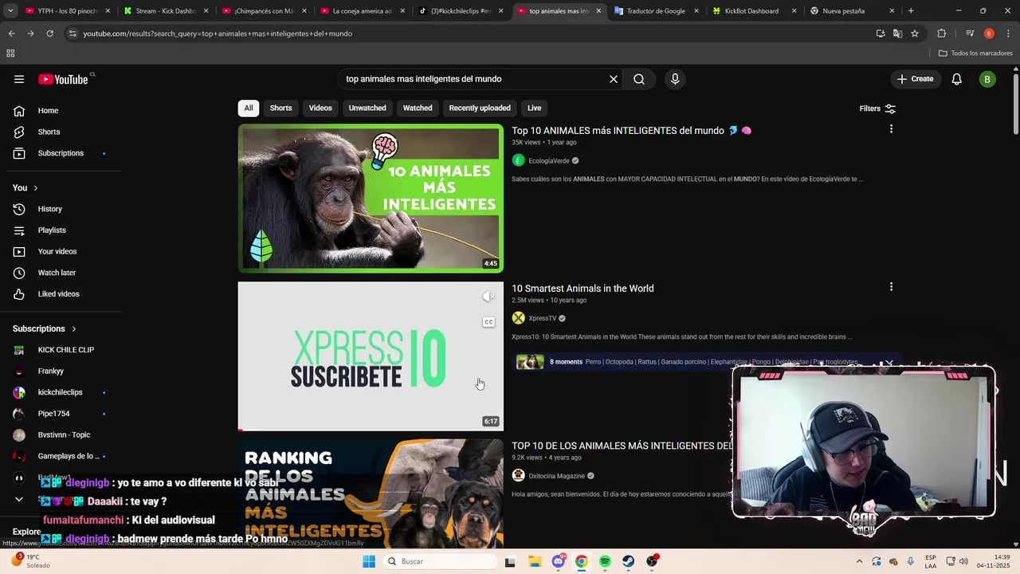
Task: Show more subscriptions with chevron
Action: pos(19,499)
